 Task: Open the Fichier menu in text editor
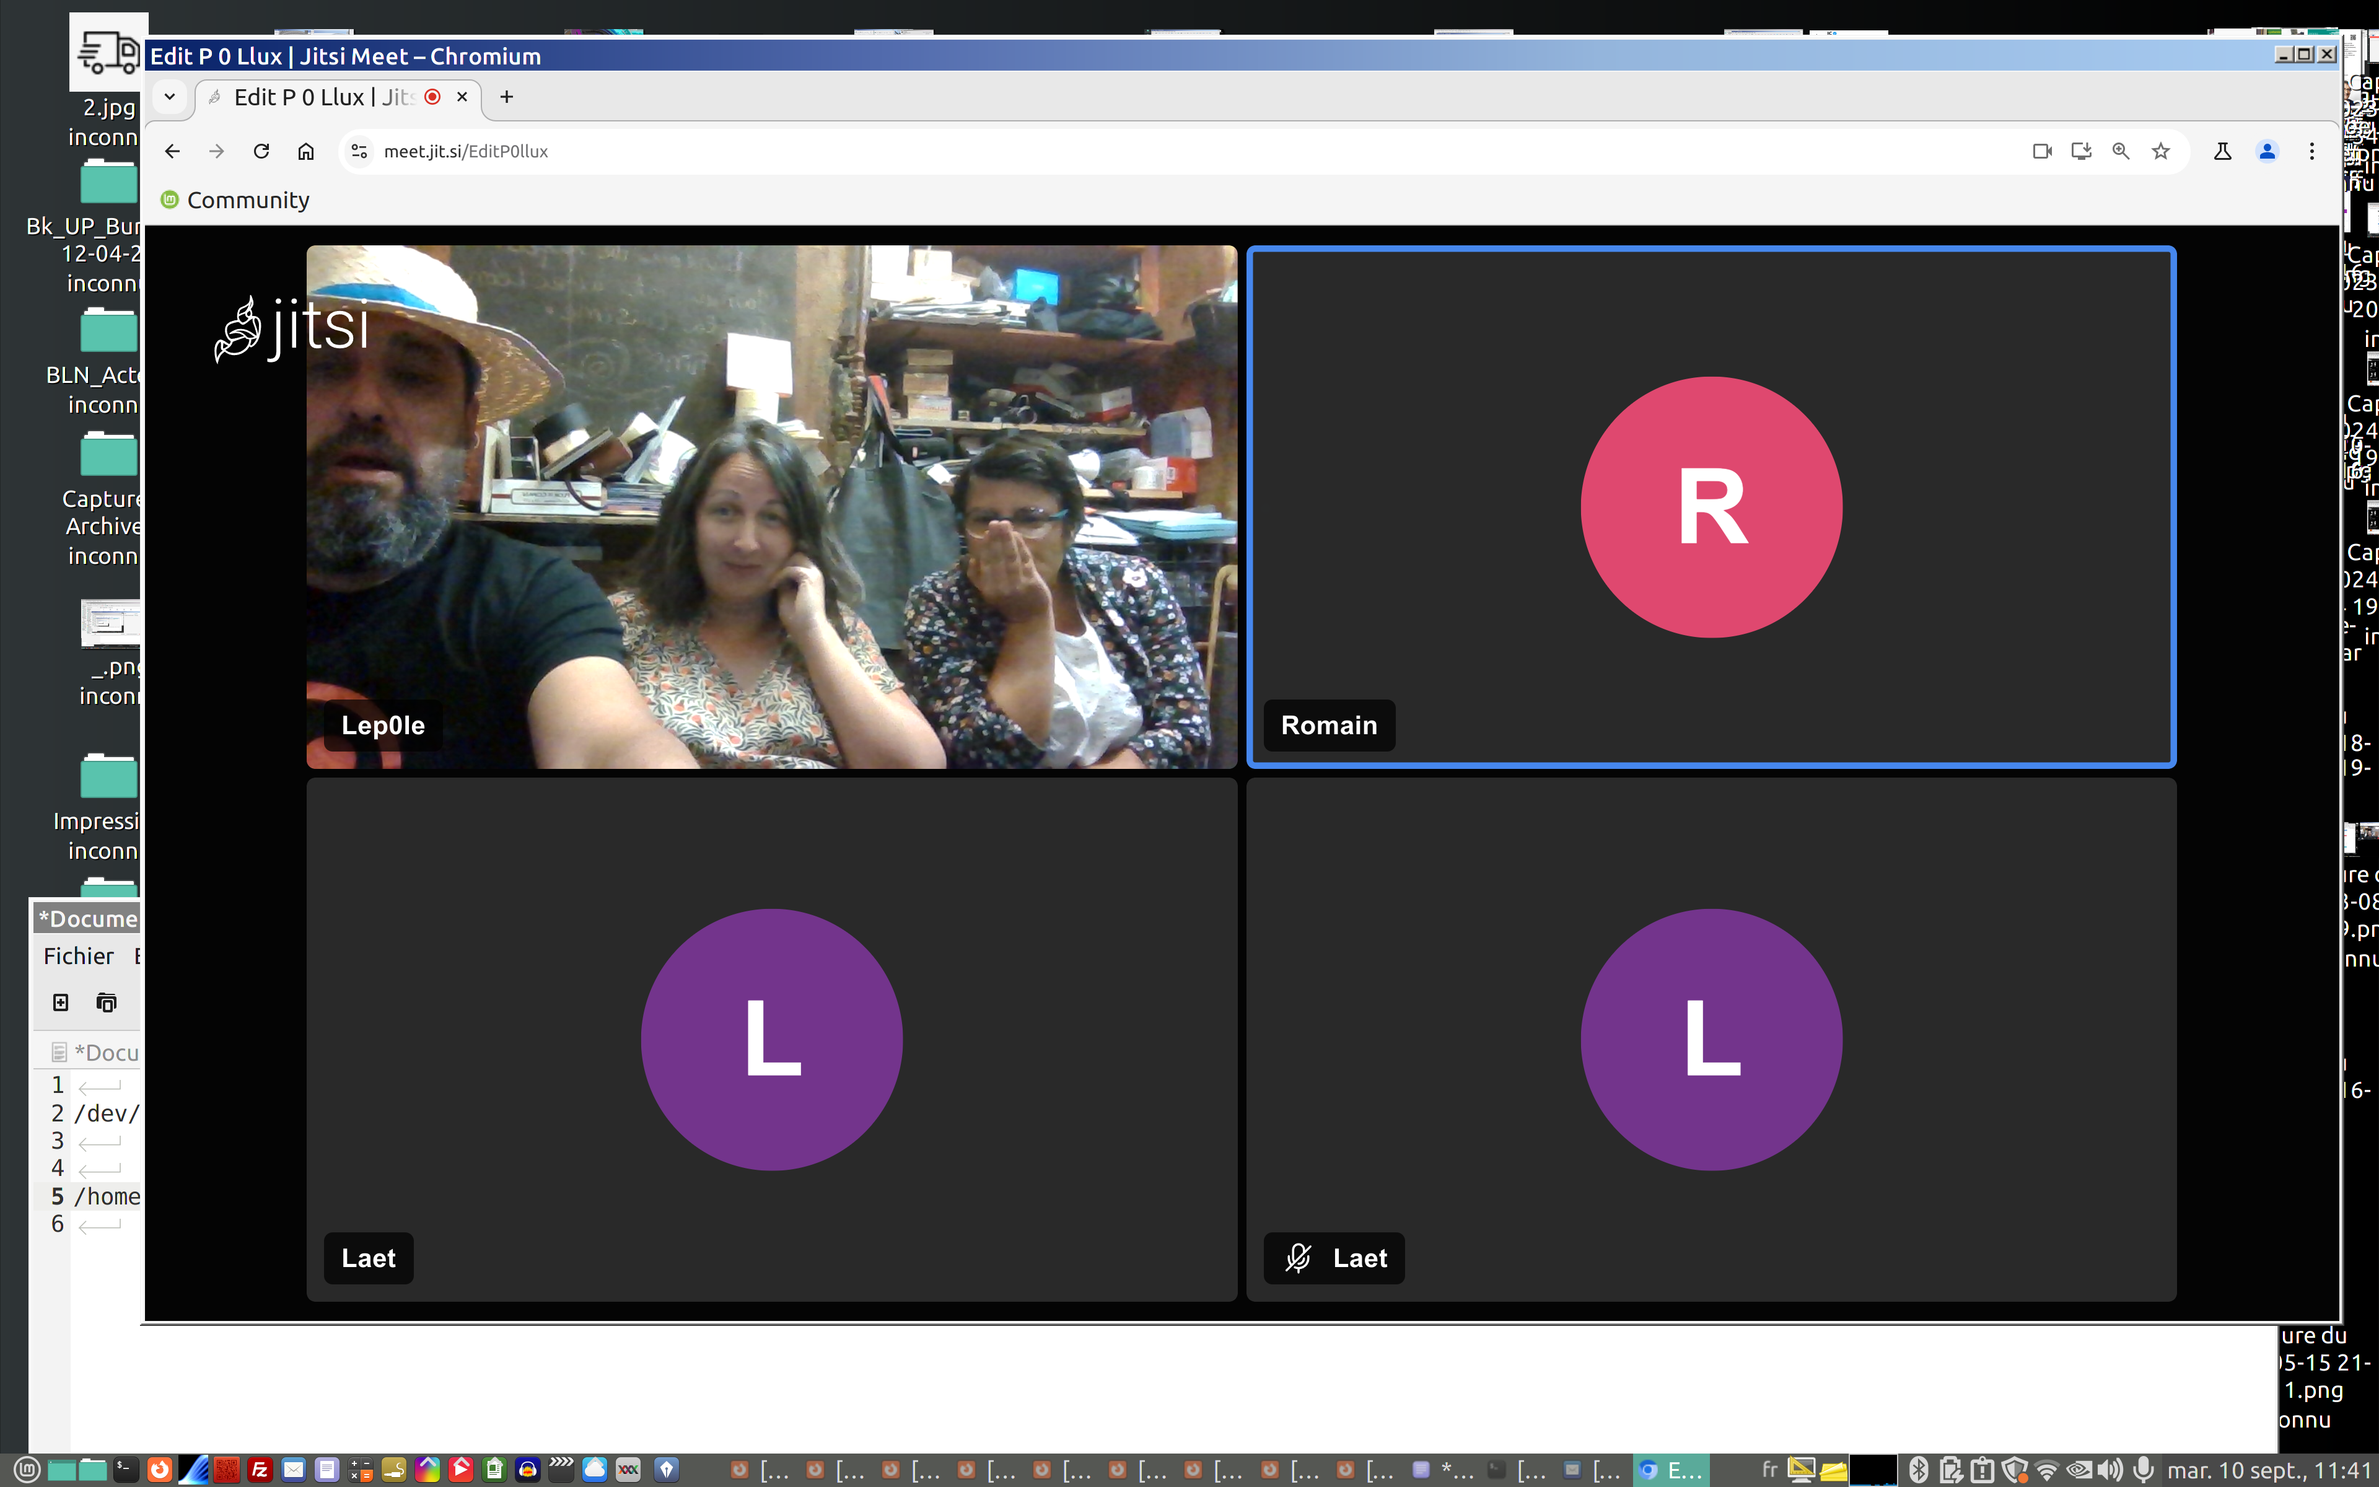(x=79, y=956)
